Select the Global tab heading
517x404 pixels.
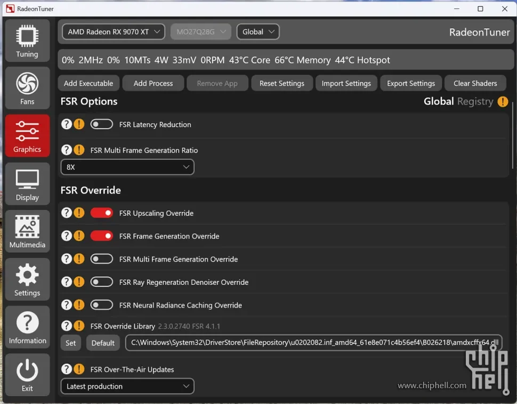click(439, 102)
